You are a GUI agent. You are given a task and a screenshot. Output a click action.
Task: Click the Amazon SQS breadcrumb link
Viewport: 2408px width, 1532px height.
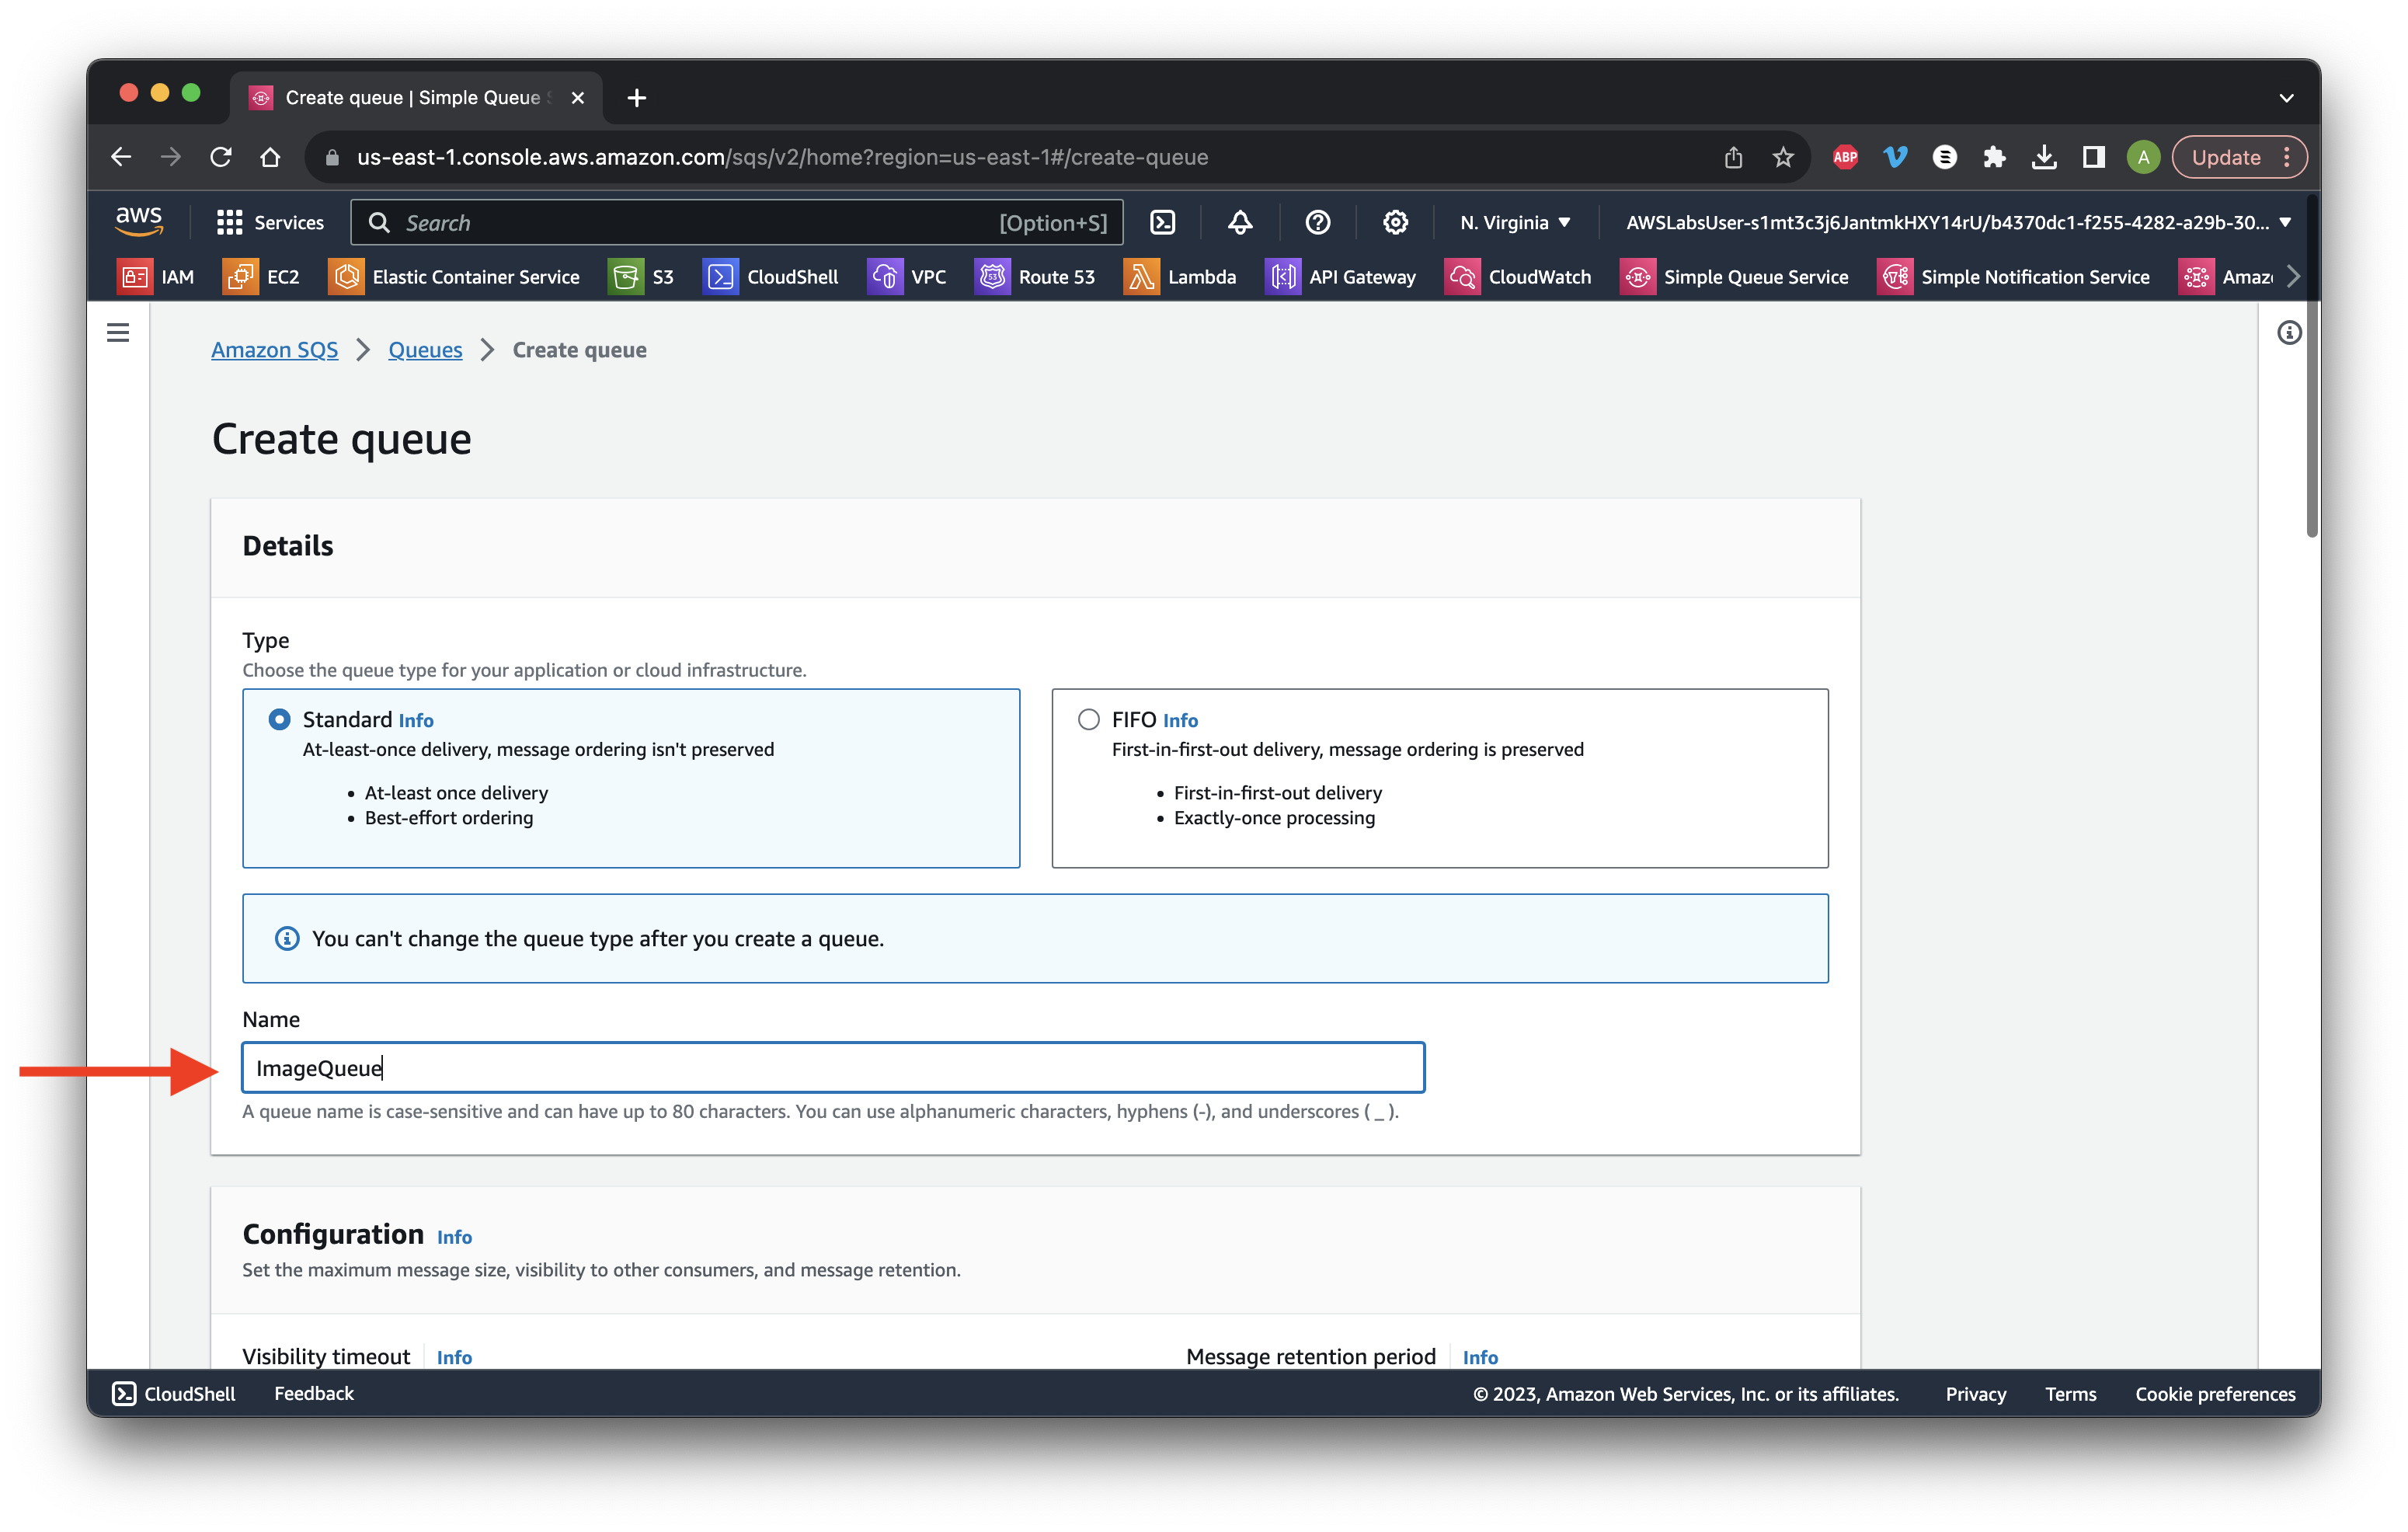pos(275,350)
